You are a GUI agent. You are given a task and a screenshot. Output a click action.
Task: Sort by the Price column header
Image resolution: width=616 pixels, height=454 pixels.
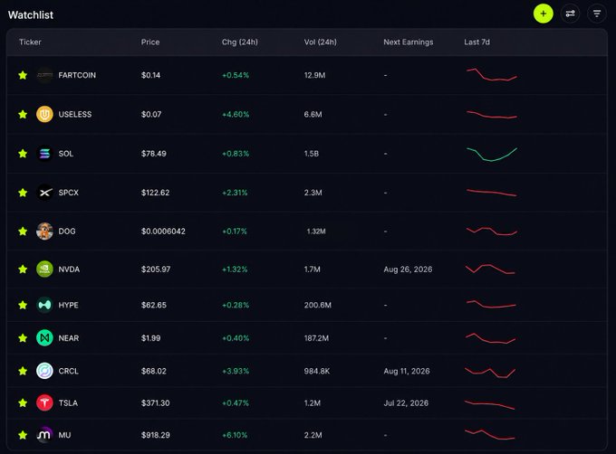click(x=150, y=42)
